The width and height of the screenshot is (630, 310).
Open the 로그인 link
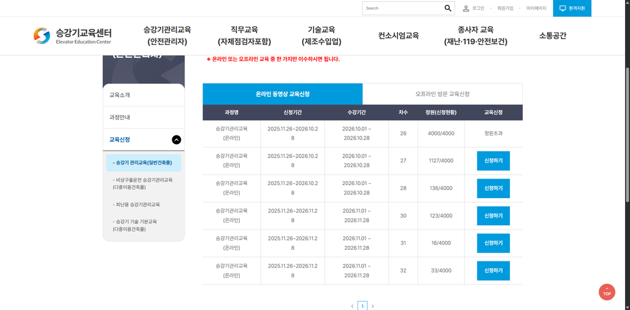click(x=478, y=8)
